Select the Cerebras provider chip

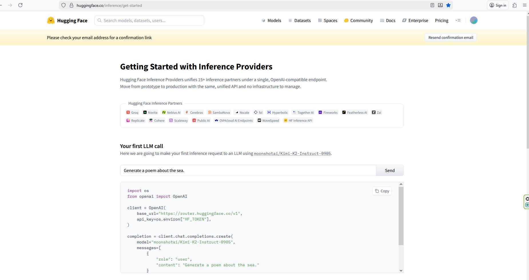pyautogui.click(x=194, y=113)
